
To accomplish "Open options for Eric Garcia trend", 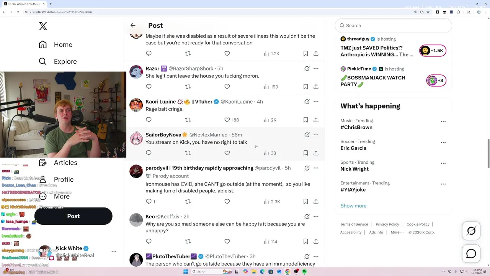I will 443,142.
